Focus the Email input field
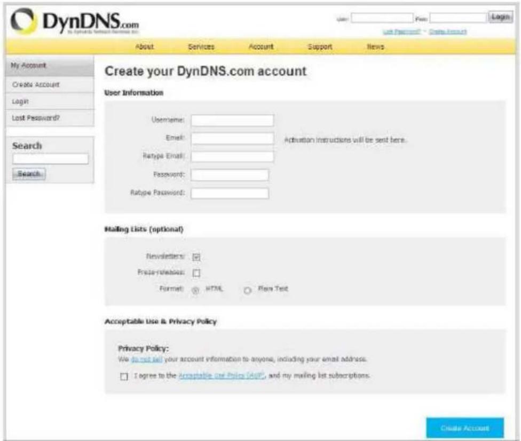 pyautogui.click(x=232, y=138)
